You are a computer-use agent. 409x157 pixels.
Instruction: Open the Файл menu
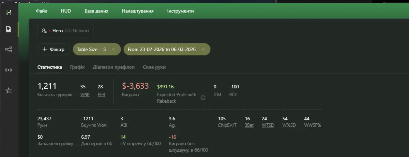pos(42,11)
